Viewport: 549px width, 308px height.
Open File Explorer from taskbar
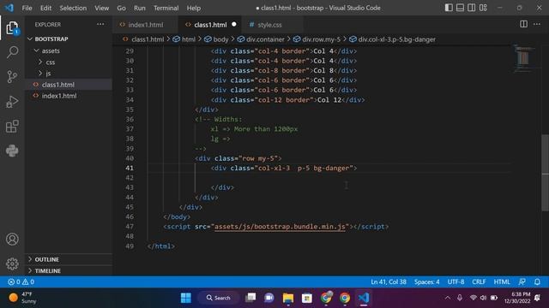point(288,298)
